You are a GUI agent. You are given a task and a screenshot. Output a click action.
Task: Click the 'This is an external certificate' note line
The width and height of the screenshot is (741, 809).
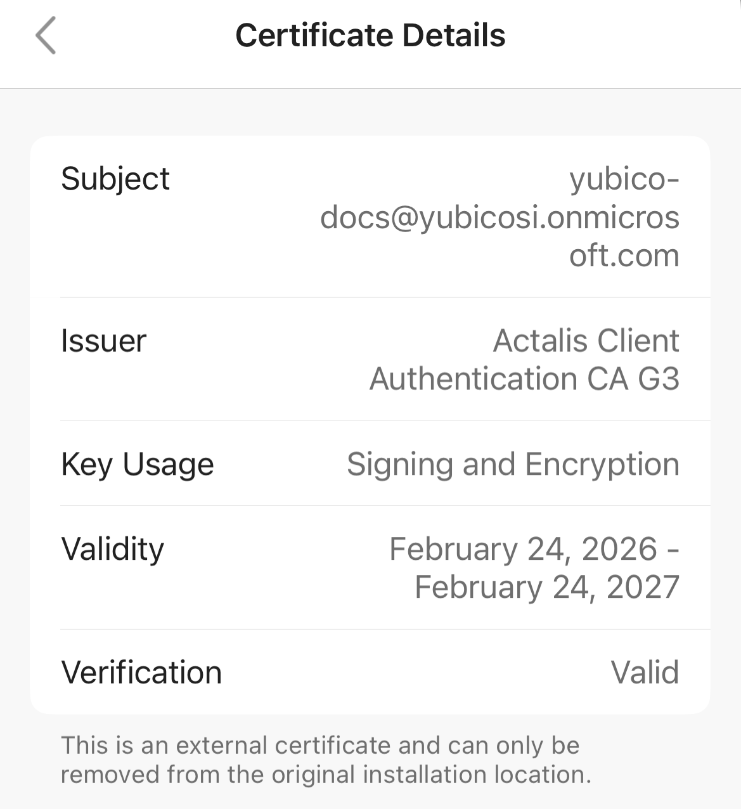320,746
